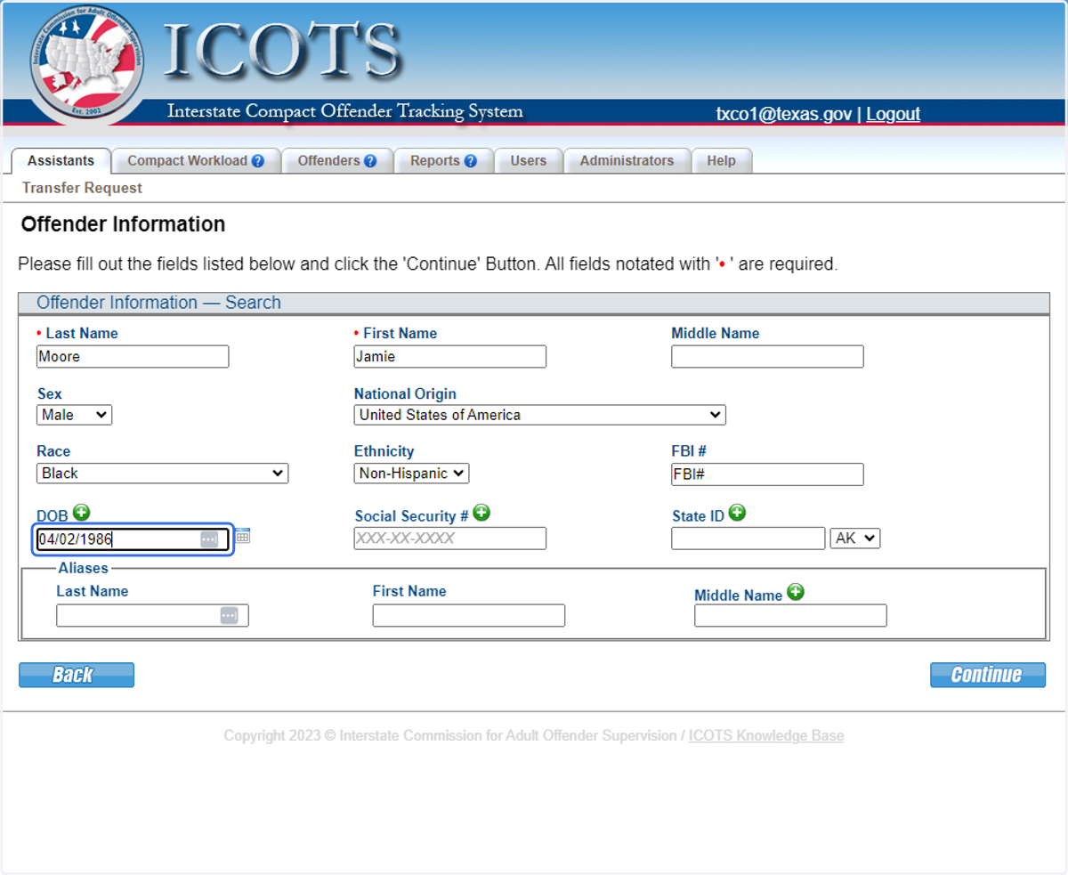Open the Sex dropdown
Viewport: 1068px width, 875px height.
75,415
